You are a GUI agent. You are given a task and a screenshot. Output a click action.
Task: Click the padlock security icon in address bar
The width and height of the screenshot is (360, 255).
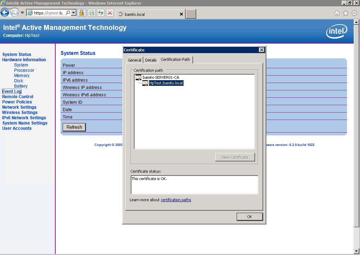click(x=82, y=13)
